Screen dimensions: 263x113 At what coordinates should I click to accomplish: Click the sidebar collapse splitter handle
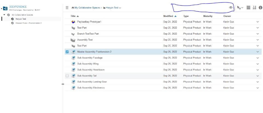(x=63, y=84)
